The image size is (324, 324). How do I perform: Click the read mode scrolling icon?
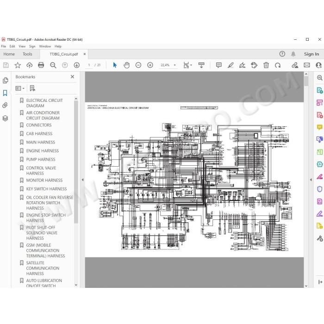(x=201, y=65)
